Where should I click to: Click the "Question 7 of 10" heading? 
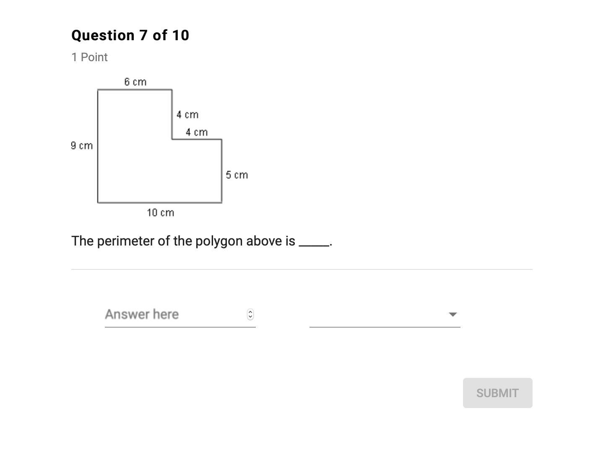pyautogui.click(x=130, y=36)
